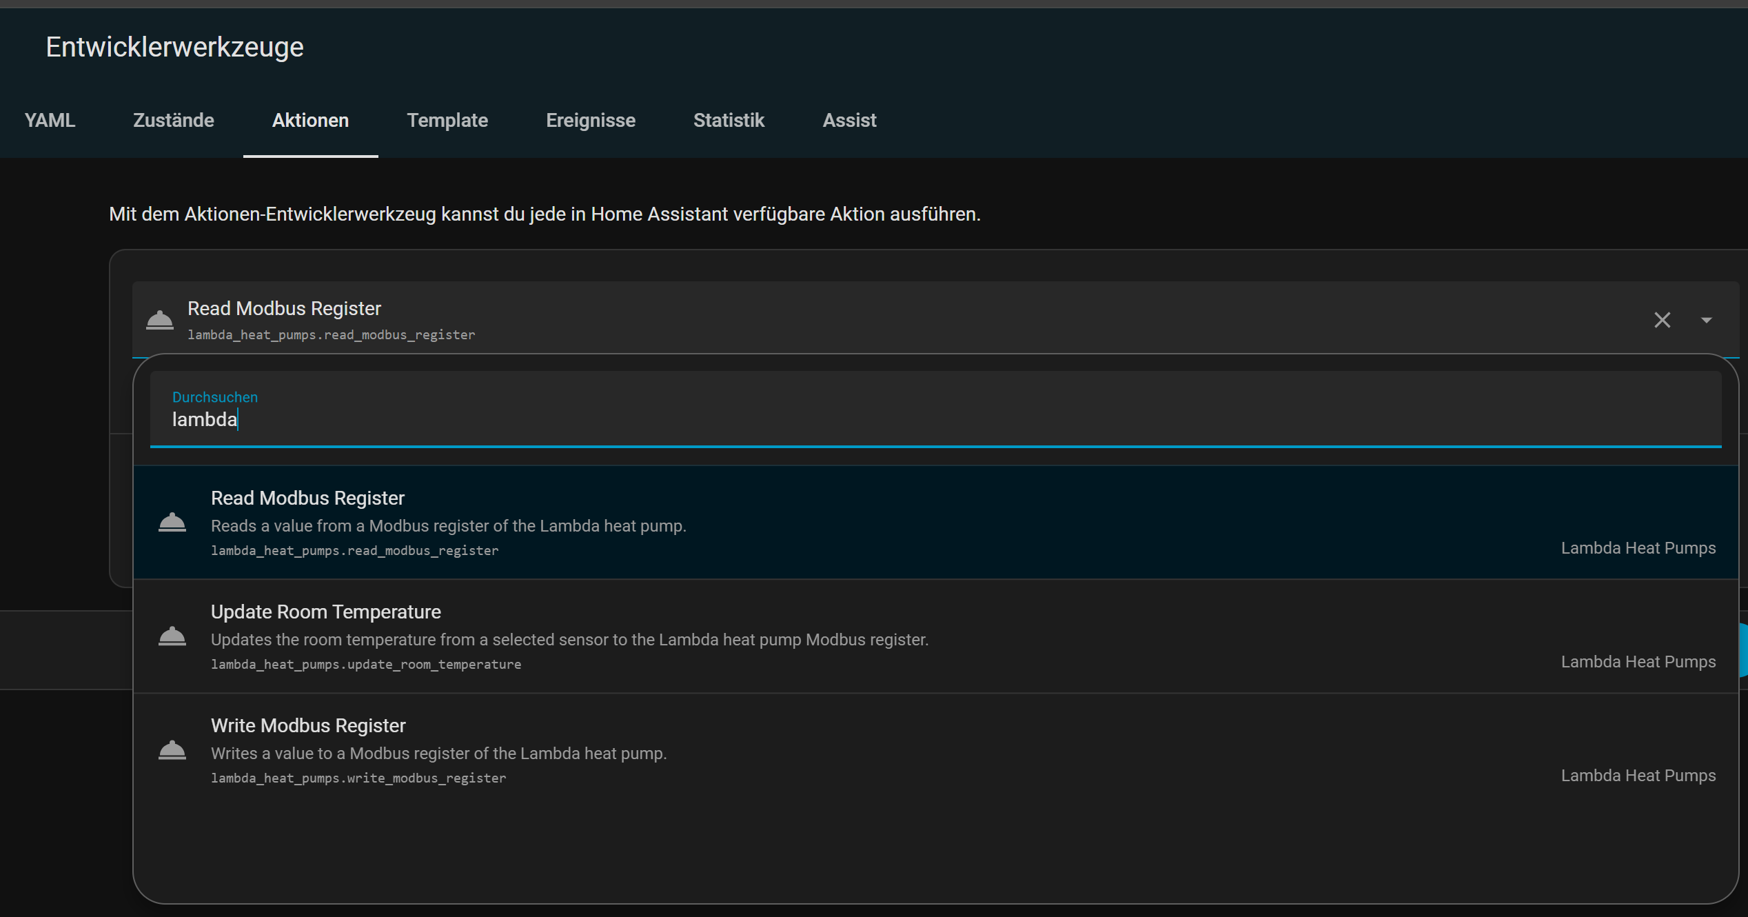The image size is (1748, 917).
Task: Clear the selected action with the X icon
Action: [x=1662, y=320]
